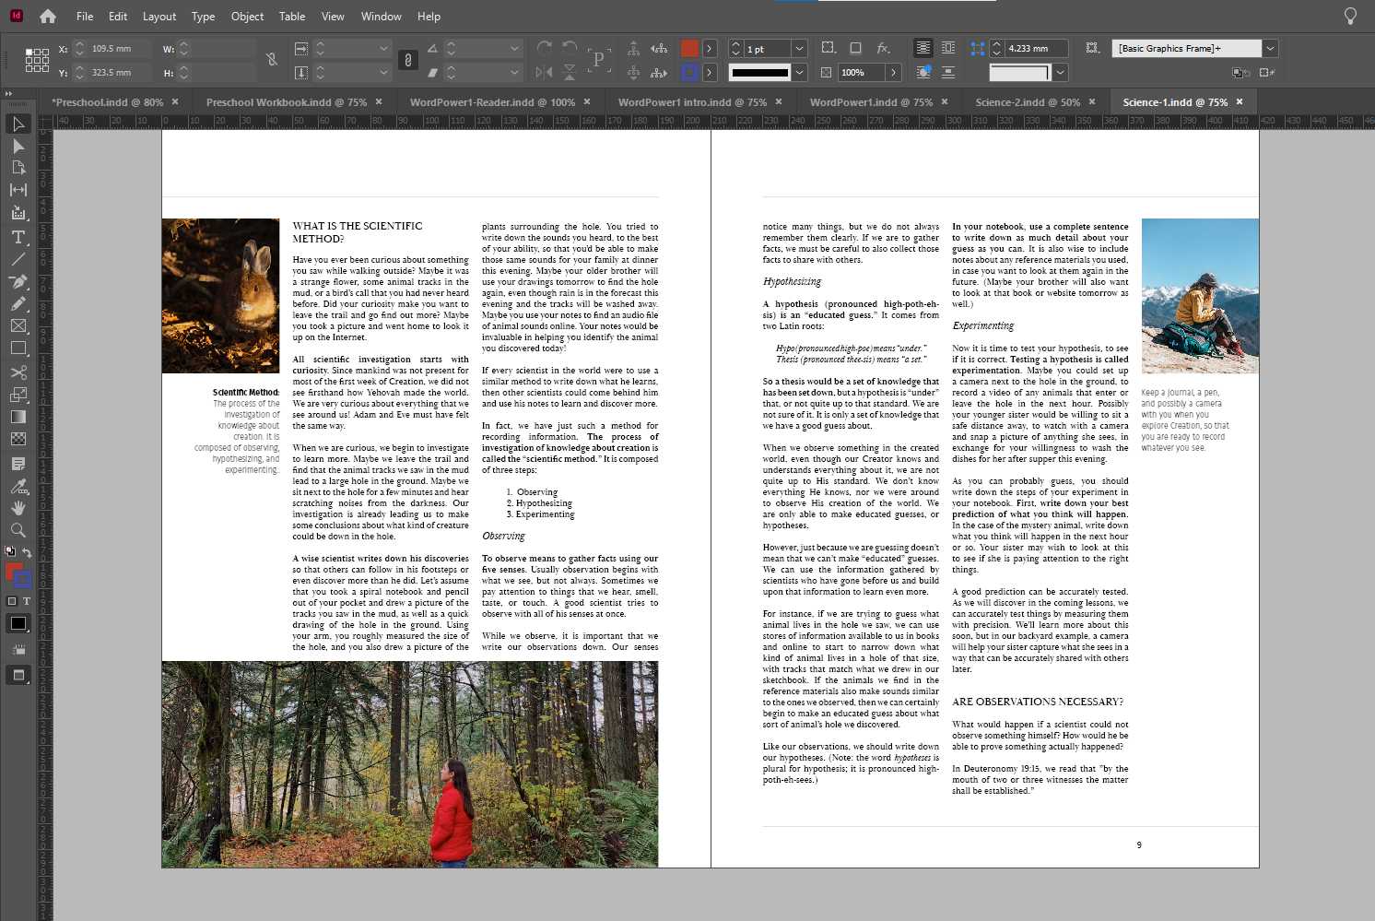Switch to the Preschool Workbook.indd tab

pyautogui.click(x=287, y=101)
